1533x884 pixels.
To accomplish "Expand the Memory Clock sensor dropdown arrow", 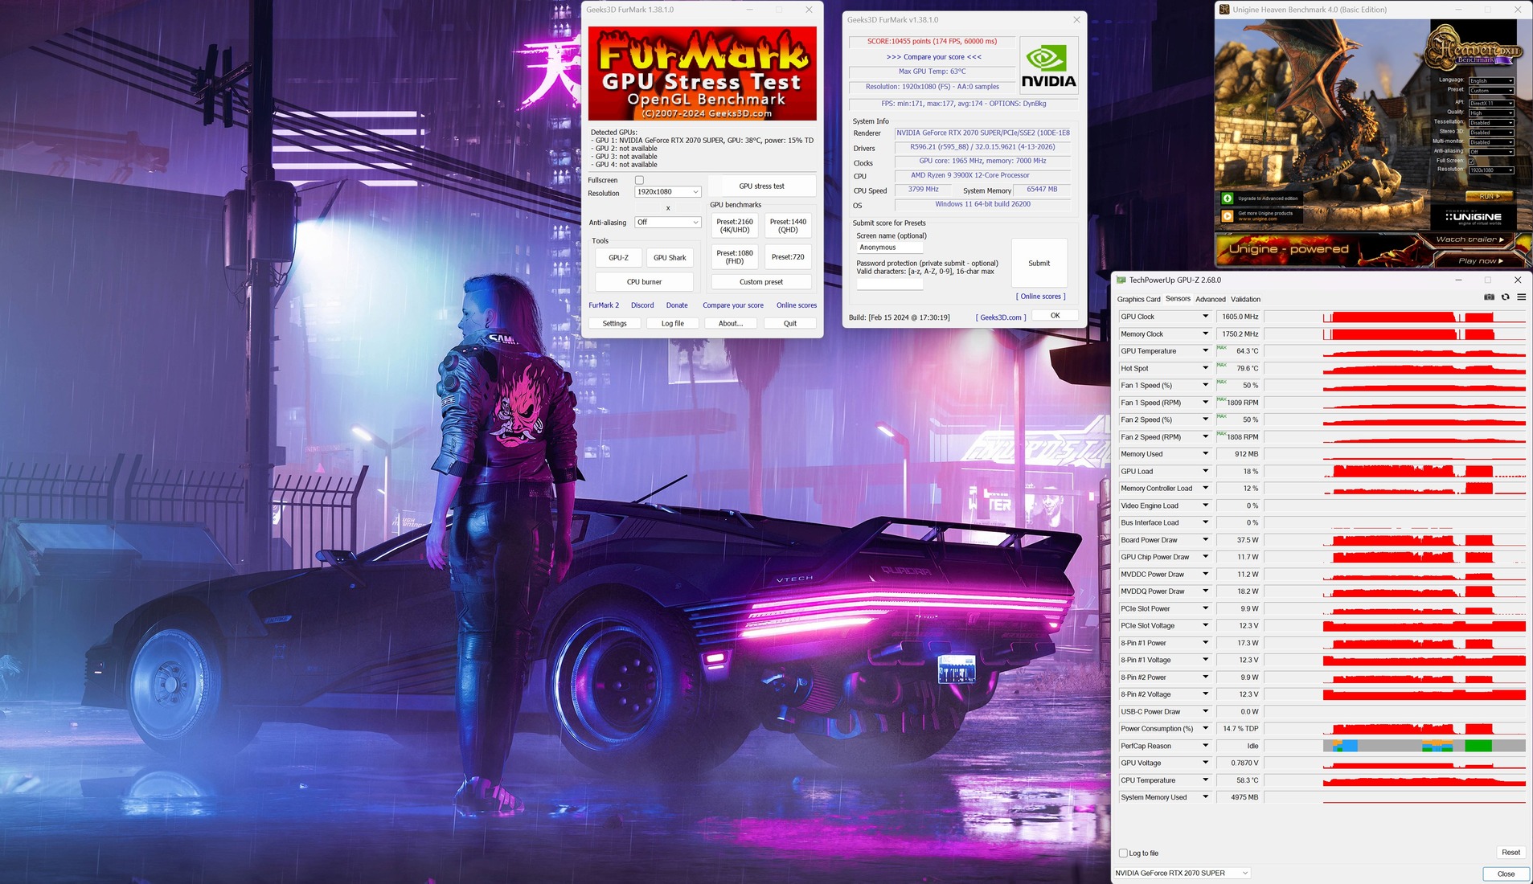I will click(1205, 334).
